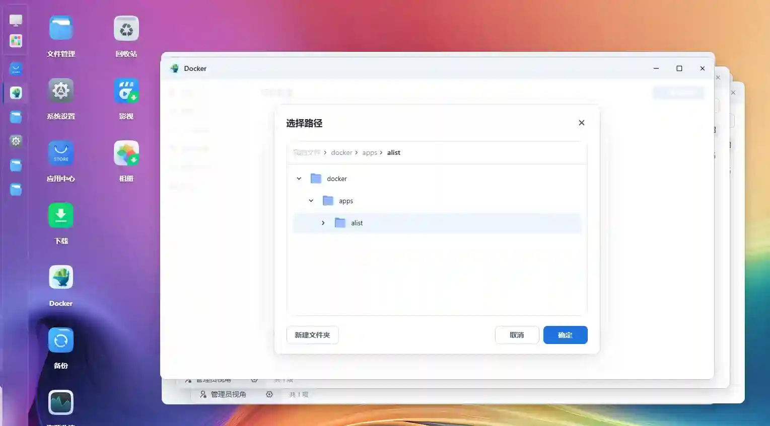Screen dimensions: 770x426
Task: Click apps in the breadcrumb path
Action: tap(370, 152)
